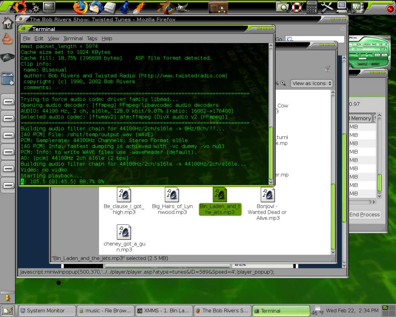The width and height of the screenshot is (396, 317).
Task: Open the gears settings launcher in top panel
Action: (x=34, y=8)
